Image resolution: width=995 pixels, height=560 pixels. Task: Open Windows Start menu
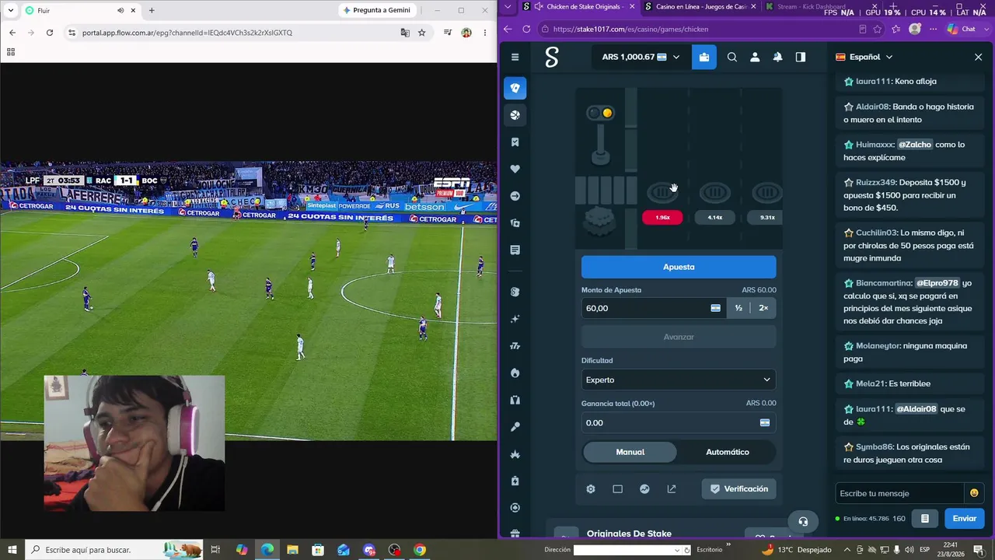tap(12, 550)
